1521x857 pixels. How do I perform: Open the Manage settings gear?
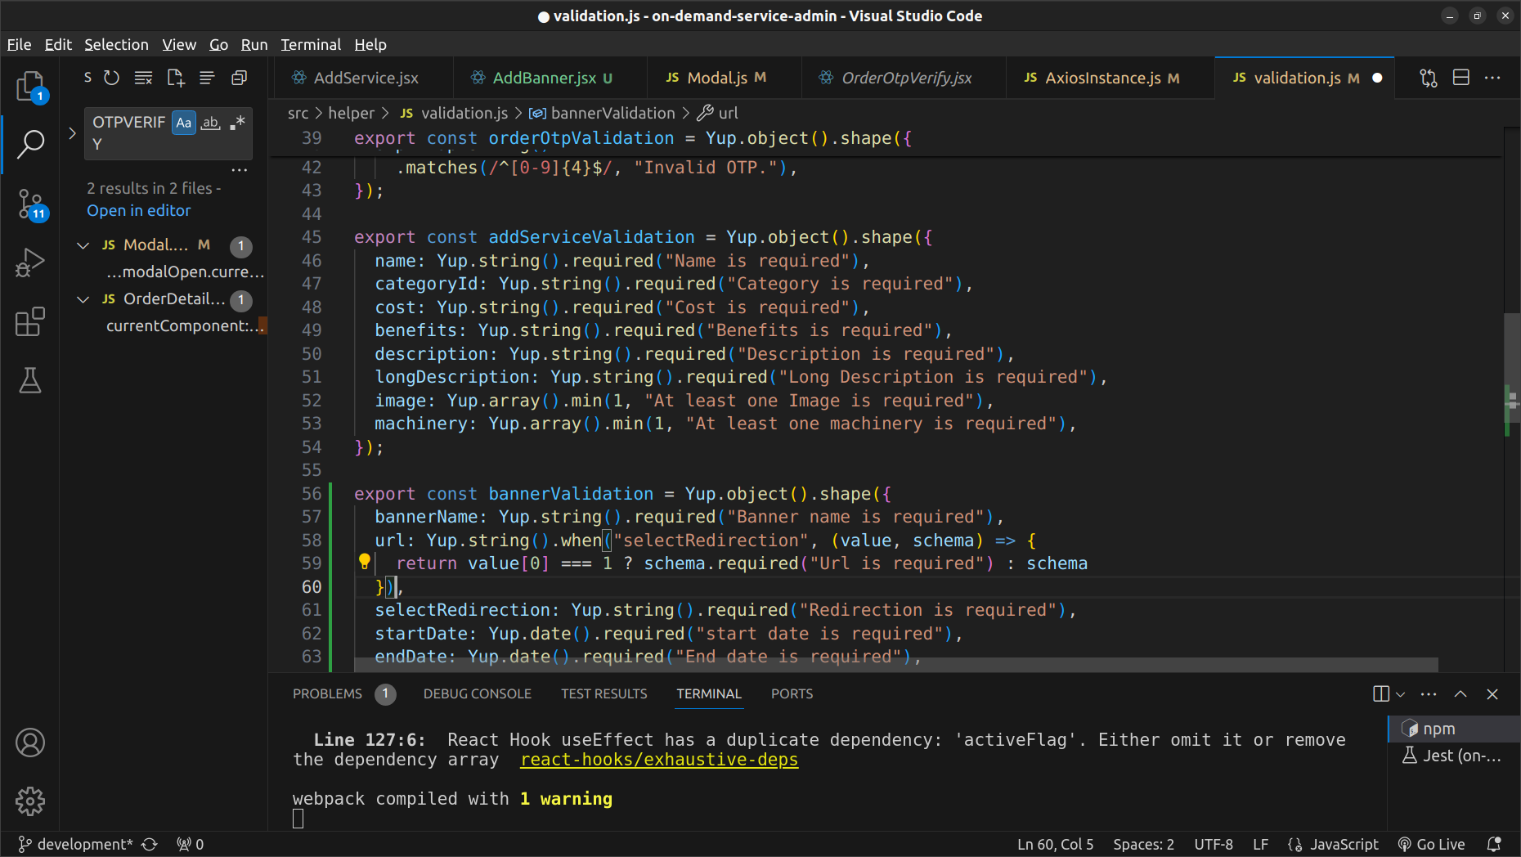(30, 801)
